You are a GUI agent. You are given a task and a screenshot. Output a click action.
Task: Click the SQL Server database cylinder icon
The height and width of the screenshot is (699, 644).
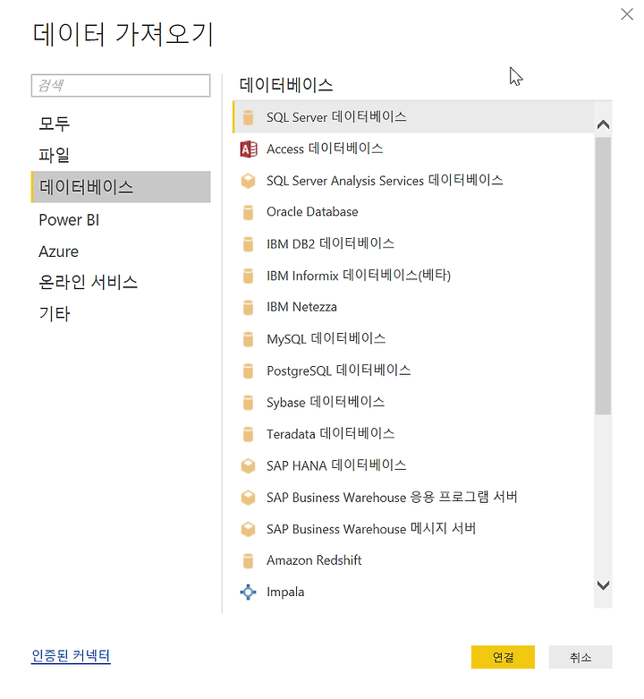click(248, 117)
